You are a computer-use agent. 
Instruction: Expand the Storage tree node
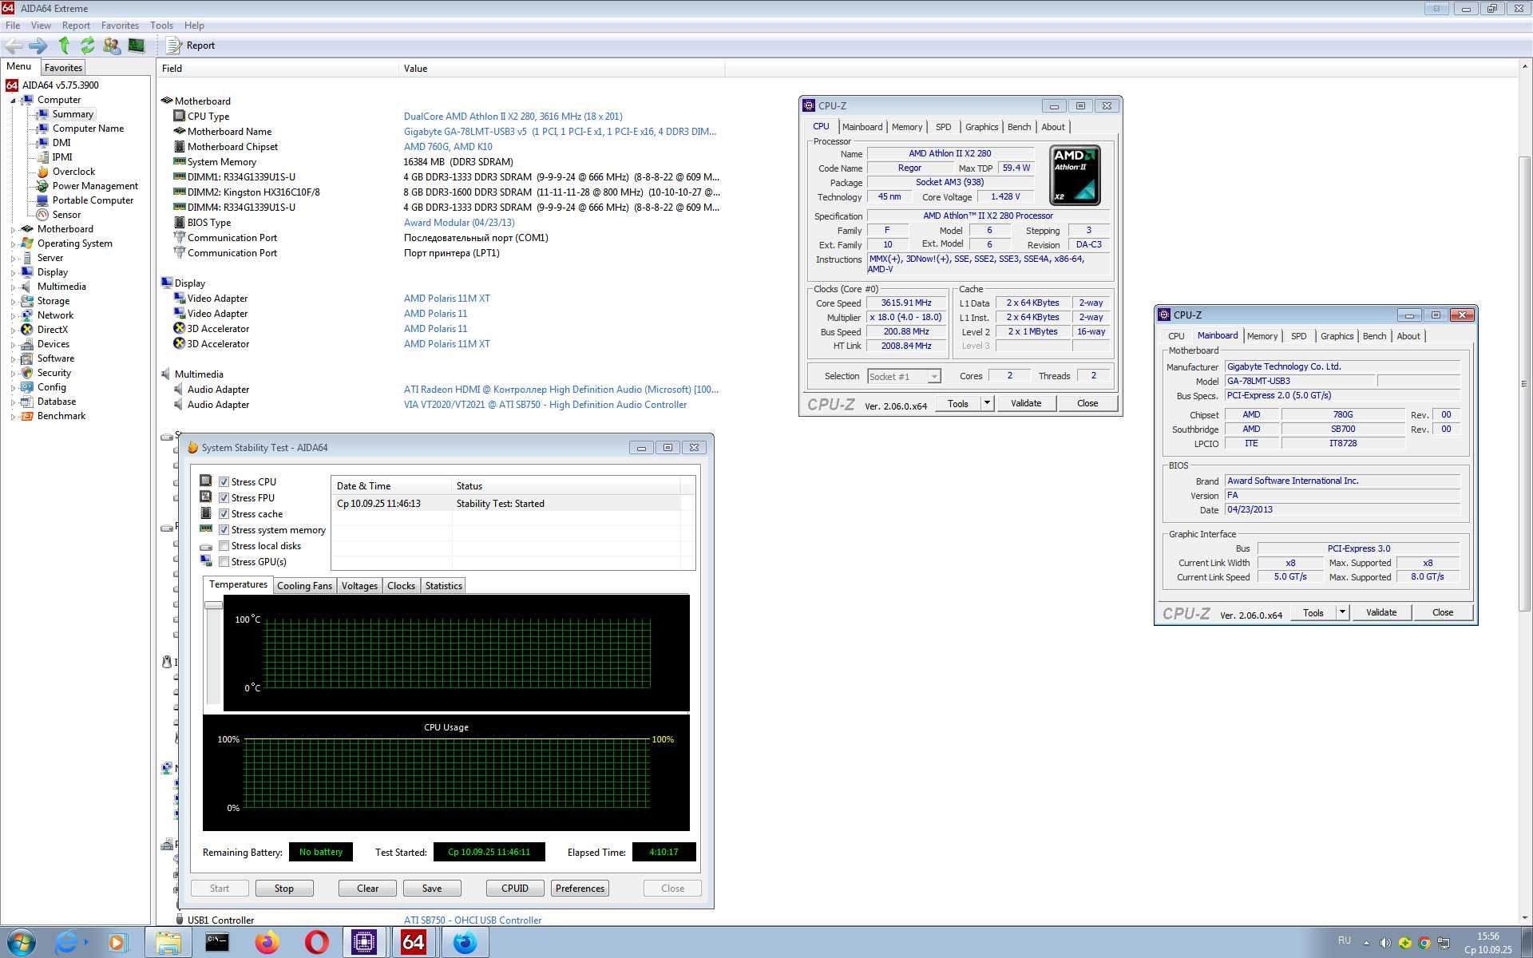point(13,302)
